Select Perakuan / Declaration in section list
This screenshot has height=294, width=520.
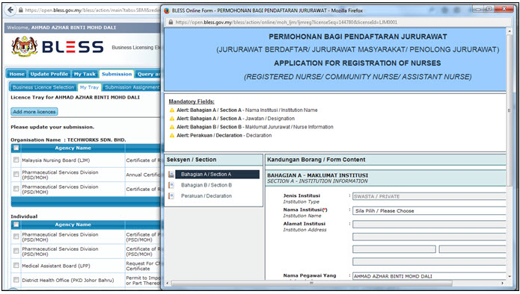207,196
